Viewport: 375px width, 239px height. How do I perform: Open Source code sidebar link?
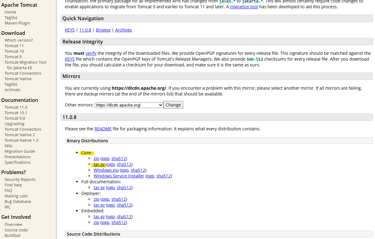pyautogui.click(x=16, y=230)
